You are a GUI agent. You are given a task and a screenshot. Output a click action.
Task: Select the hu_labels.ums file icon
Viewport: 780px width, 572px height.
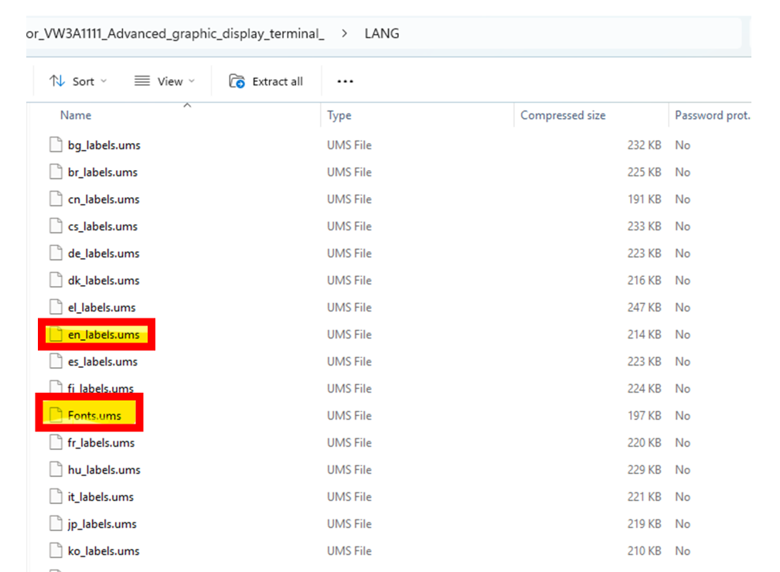[56, 469]
